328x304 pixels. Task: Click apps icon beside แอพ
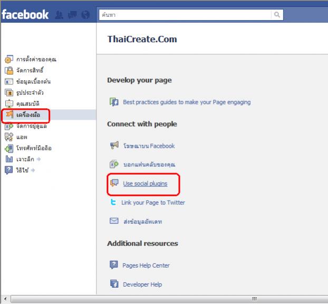[9, 137]
